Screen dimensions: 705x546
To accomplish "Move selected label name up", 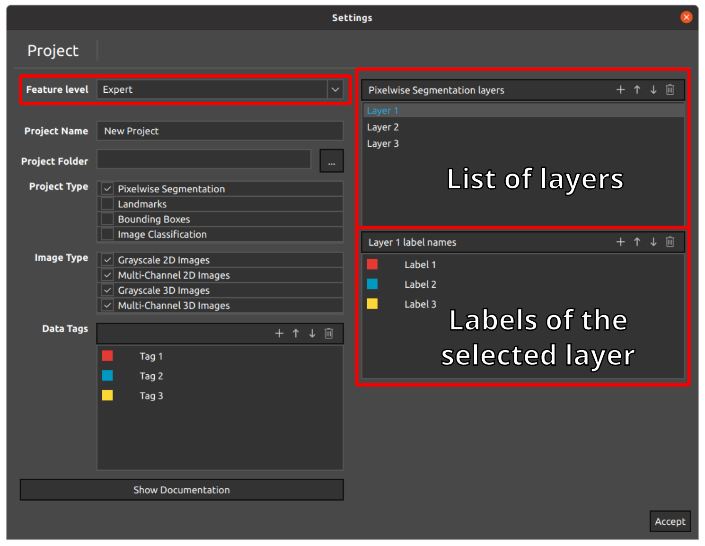I will (x=637, y=242).
